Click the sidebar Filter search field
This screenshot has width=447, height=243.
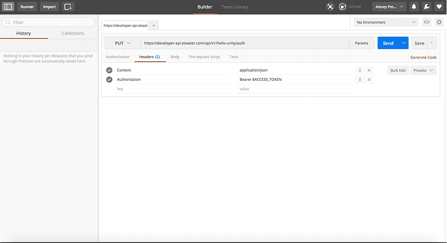tap(49, 22)
